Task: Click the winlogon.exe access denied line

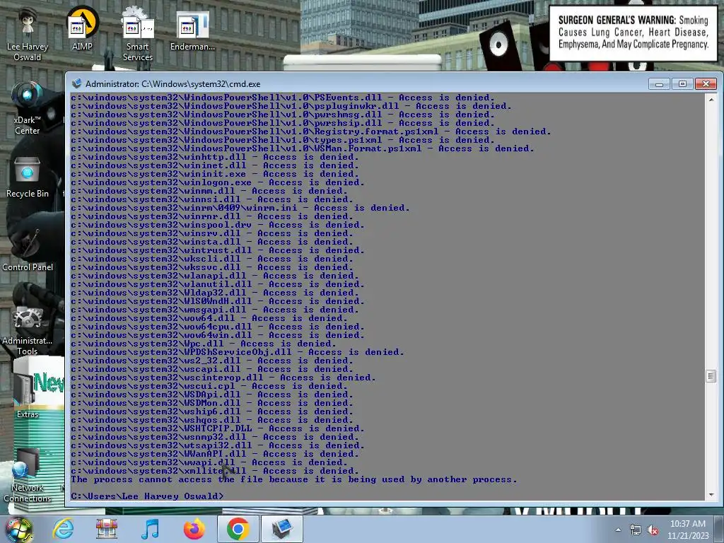Action: coord(218,182)
